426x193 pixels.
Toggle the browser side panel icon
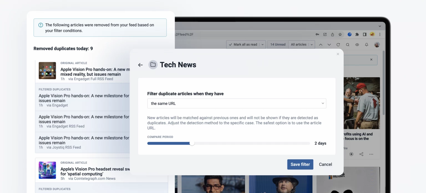pos(364,35)
